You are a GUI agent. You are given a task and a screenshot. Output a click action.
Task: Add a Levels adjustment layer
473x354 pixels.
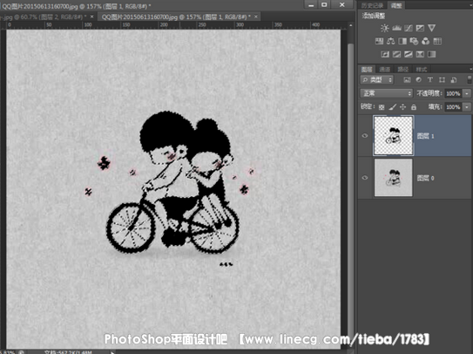[x=396, y=28]
